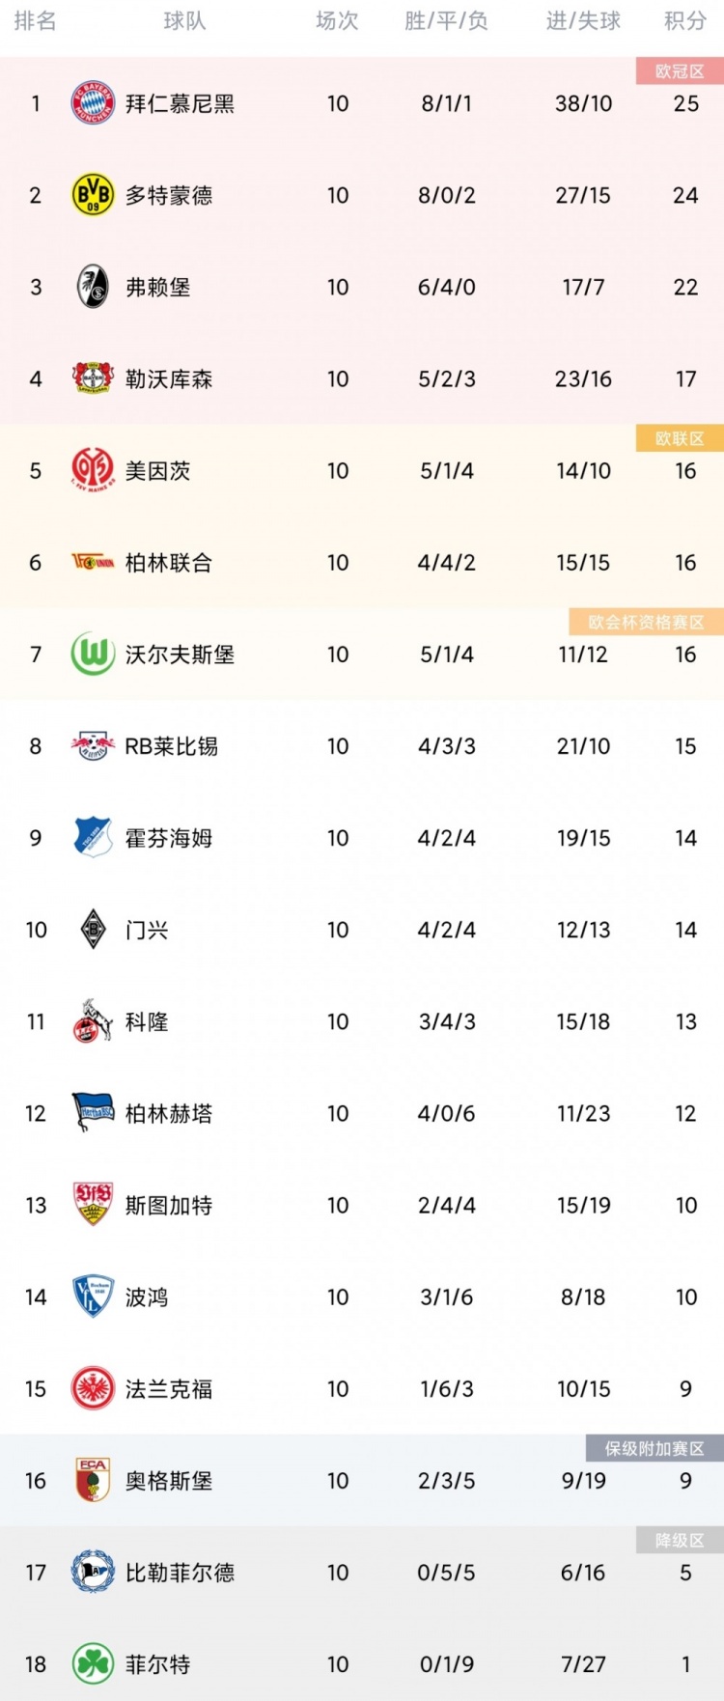Tap the Borussia Dortmund BVB crest
Viewport: 724px width, 1701px height.
point(93,195)
